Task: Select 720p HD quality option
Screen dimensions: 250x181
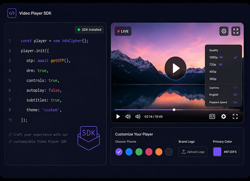Action: [x=223, y=65]
